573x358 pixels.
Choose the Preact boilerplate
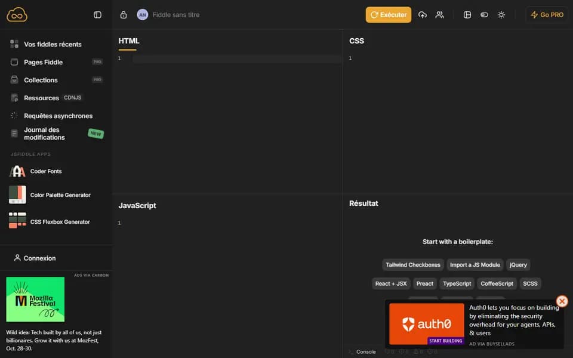pyautogui.click(x=424, y=283)
